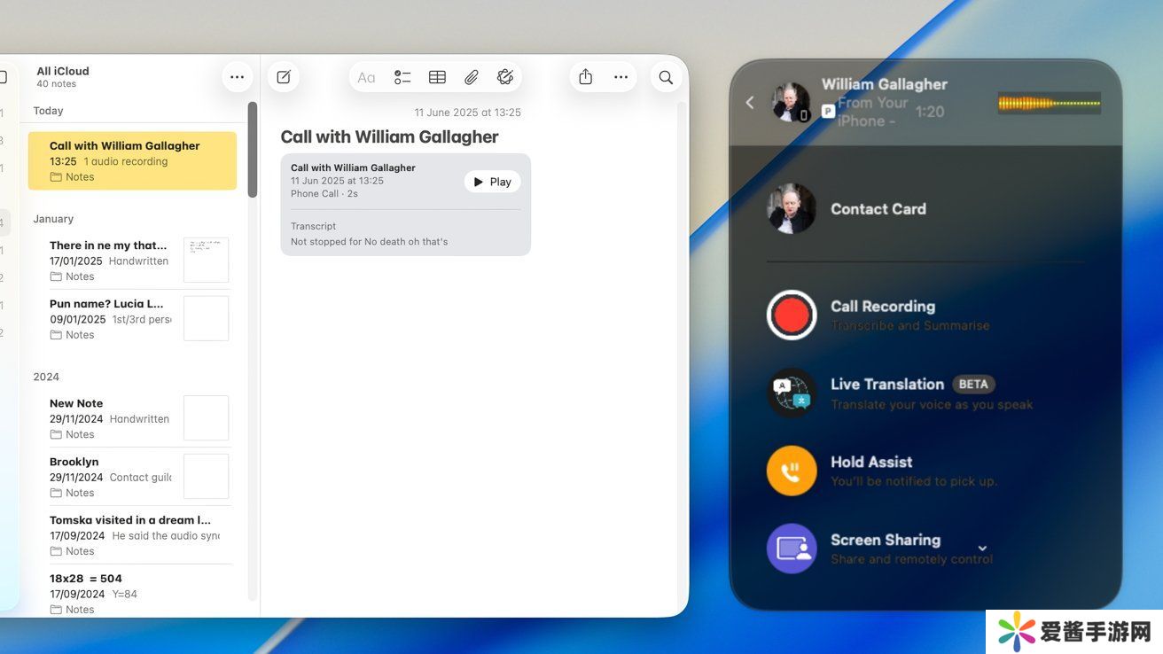
Task: Open the text format Aa tool
Action: click(366, 77)
